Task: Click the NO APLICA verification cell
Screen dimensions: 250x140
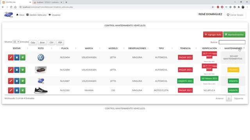Action: tap(209, 90)
